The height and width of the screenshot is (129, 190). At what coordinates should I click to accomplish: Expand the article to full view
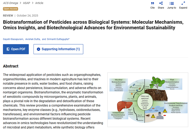tap(183, 4)
